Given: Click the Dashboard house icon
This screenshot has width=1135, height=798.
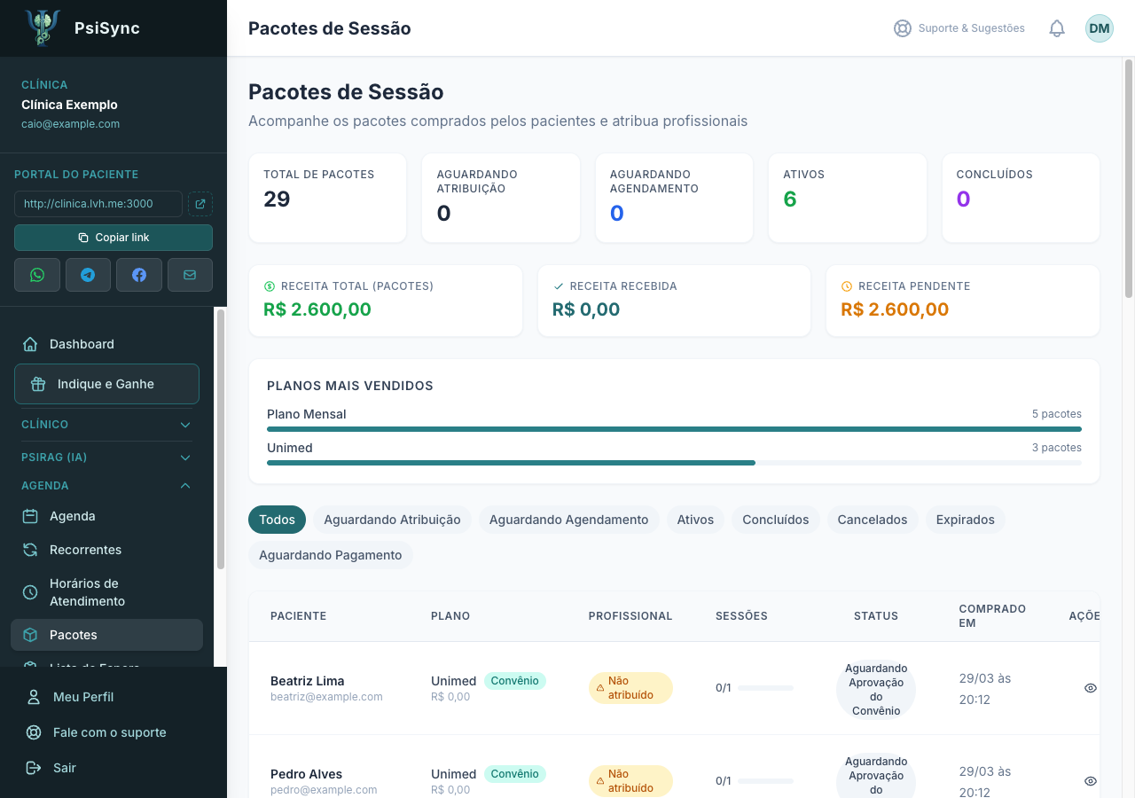Looking at the screenshot, I should [30, 344].
